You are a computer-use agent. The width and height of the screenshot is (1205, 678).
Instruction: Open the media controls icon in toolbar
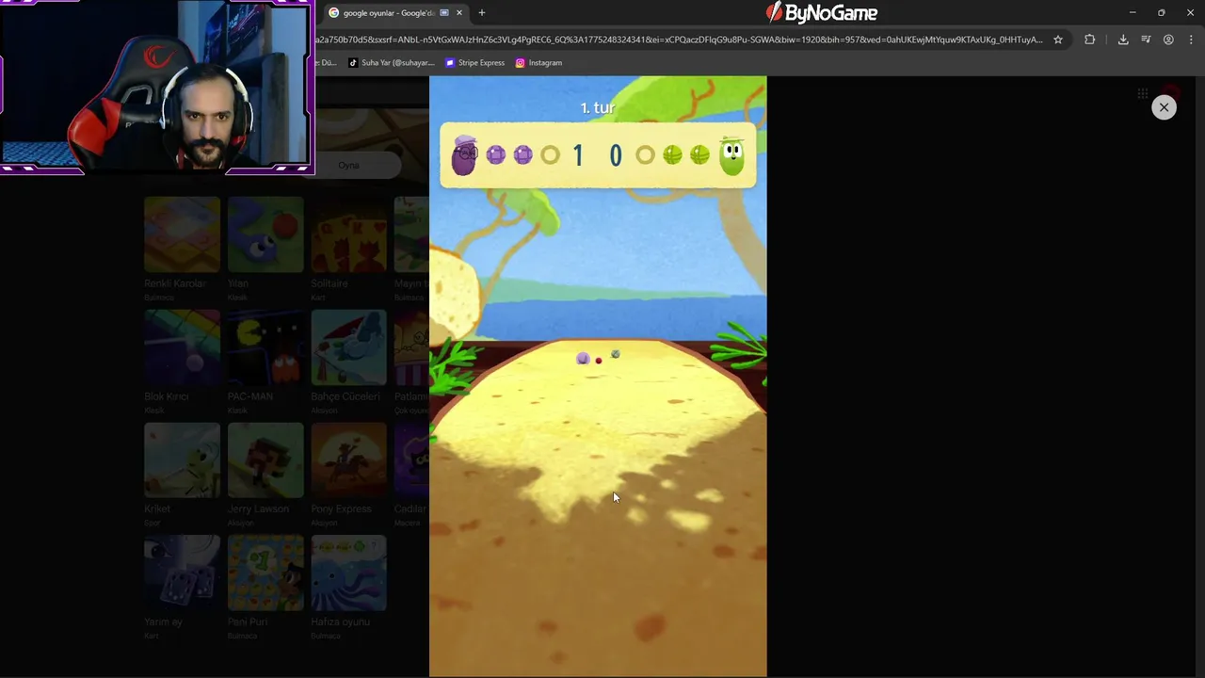(1146, 40)
